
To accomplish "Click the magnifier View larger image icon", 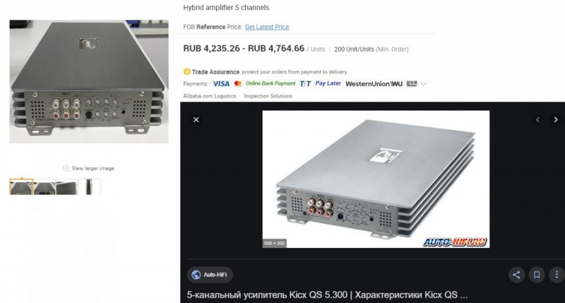I will click(x=66, y=168).
